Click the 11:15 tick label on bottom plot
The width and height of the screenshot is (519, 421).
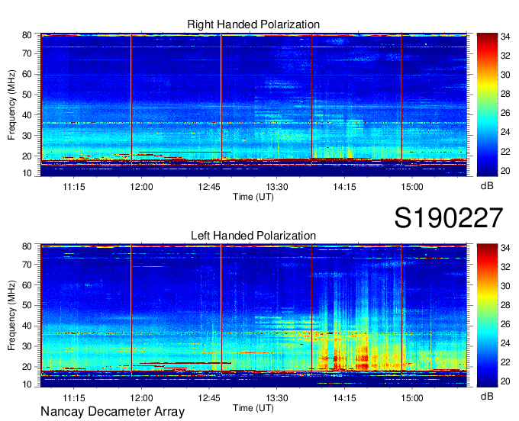(x=74, y=398)
